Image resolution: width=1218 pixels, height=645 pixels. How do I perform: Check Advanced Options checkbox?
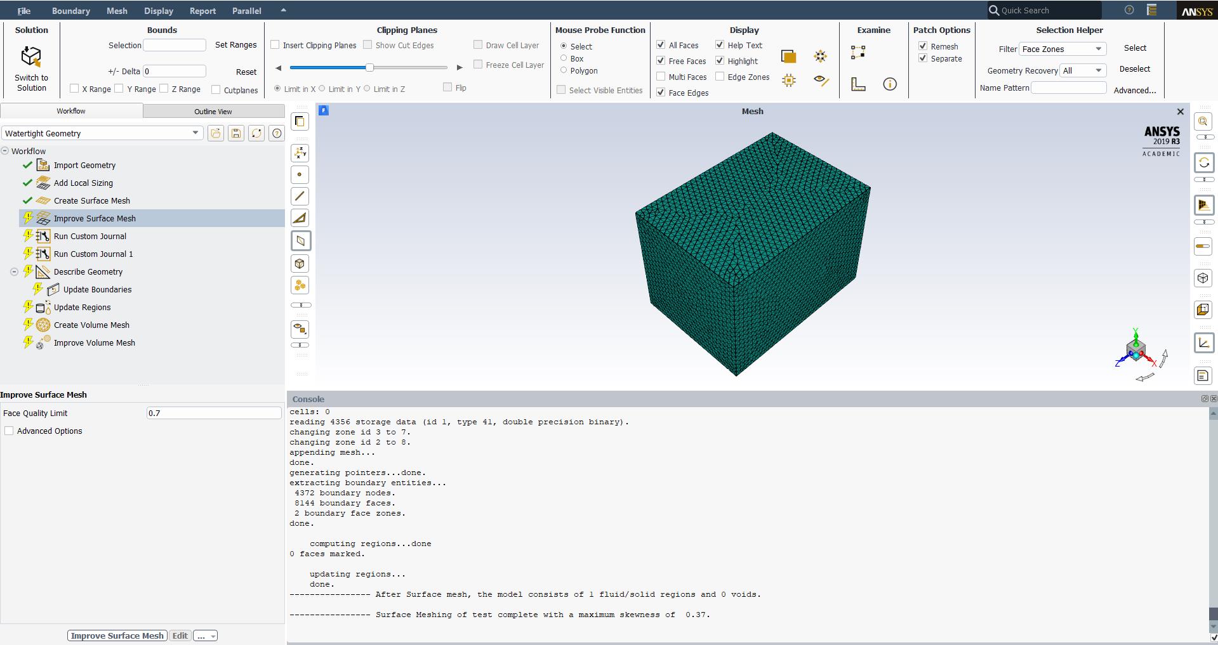pos(9,431)
